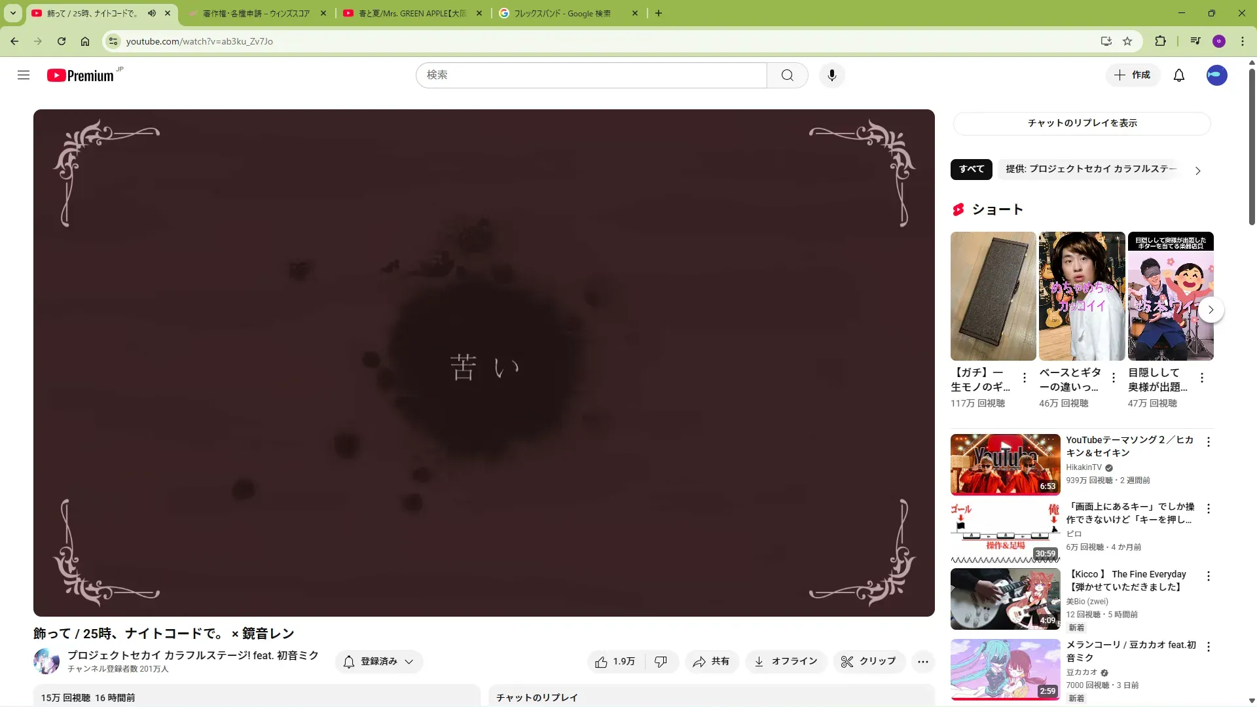
Task: Select the すべて filter chip
Action: (971, 169)
